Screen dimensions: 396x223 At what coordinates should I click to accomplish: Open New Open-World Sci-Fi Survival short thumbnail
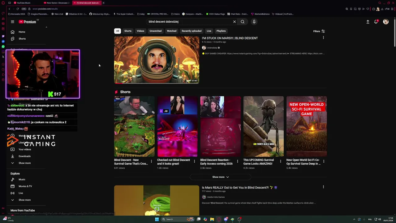tap(307, 126)
